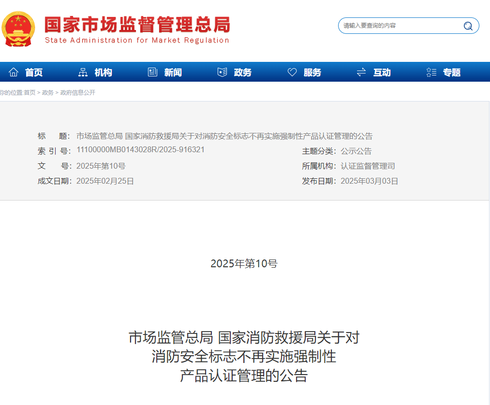The image size is (490, 405).
Task: Click the exchange arrows icon beside 互动
Action: pos(361,72)
